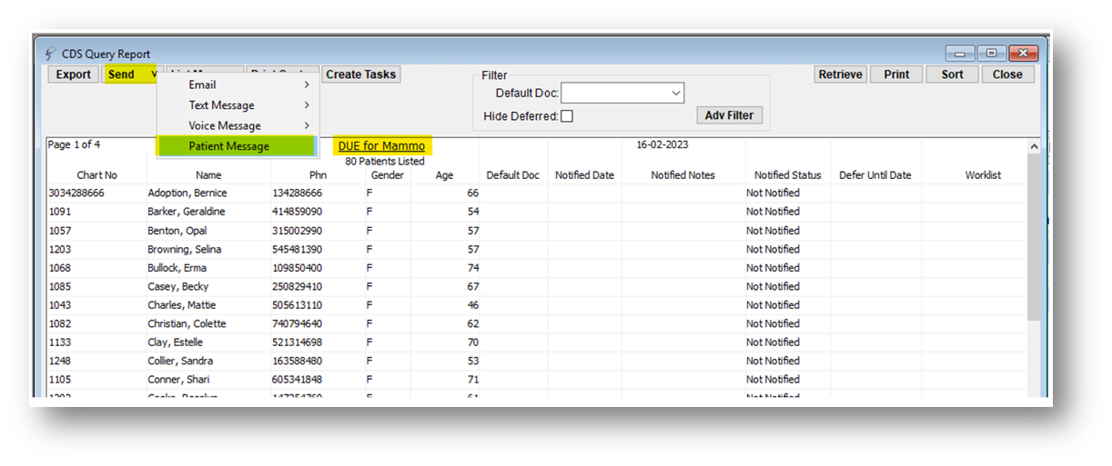1112x466 pixels.
Task: Click chart number 3034288666
Action: pos(76,193)
